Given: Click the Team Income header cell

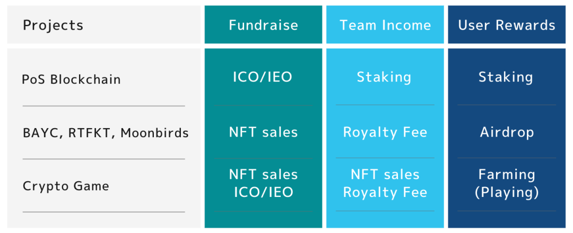Looking at the screenshot, I should click(x=385, y=25).
